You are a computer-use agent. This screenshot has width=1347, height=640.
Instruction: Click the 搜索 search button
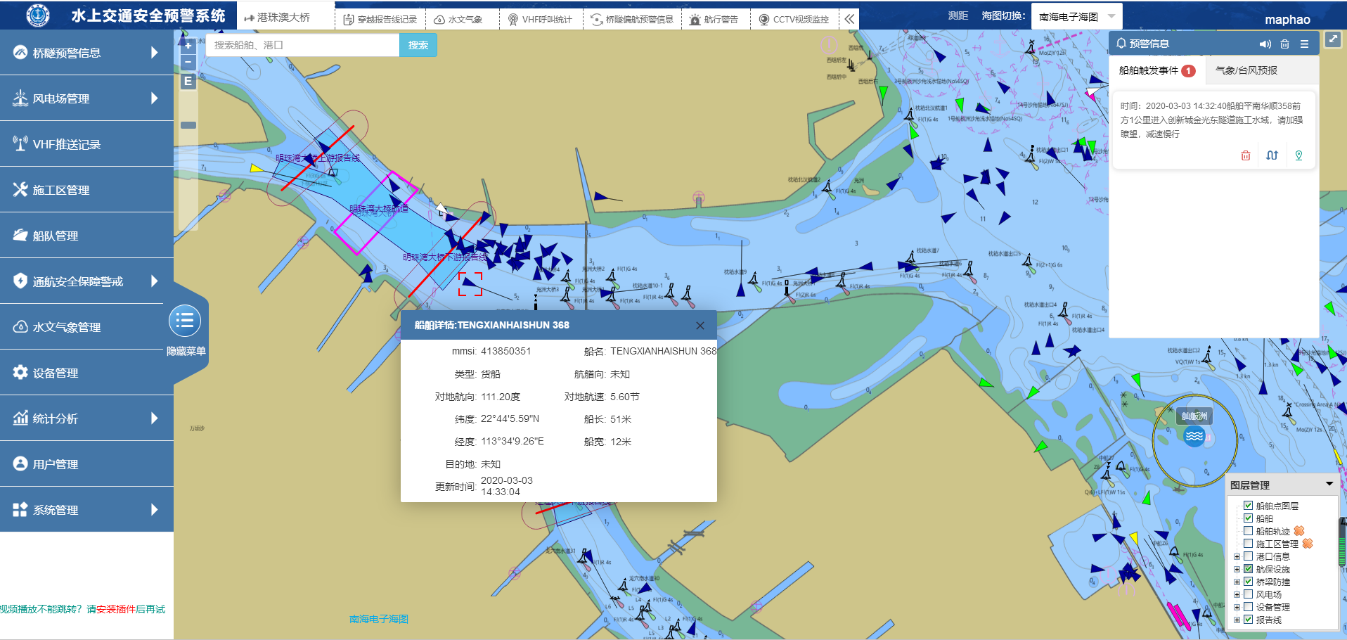pyautogui.click(x=418, y=45)
